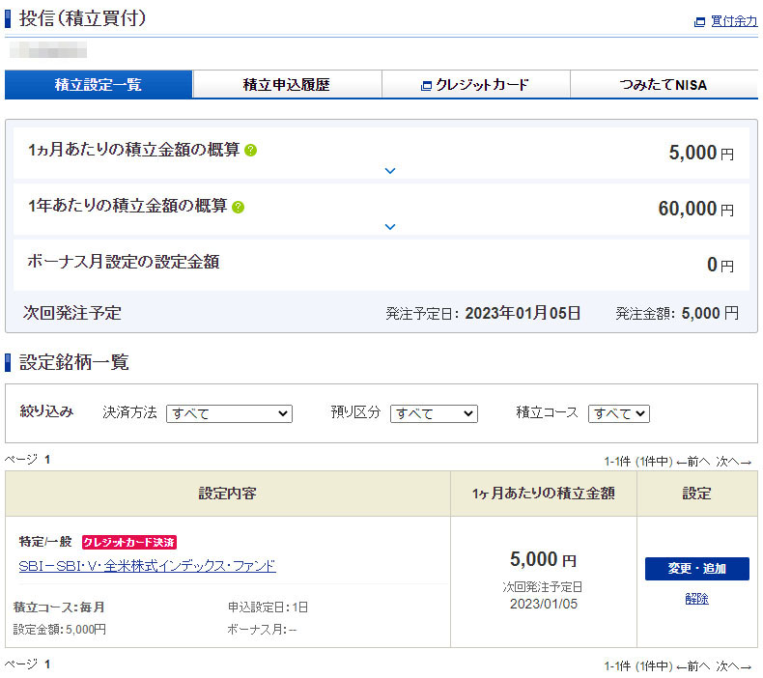Expand the chevron under 1年あたりの積立金額の概算
Image resolution: width=763 pixels, height=678 pixels.
[x=390, y=227]
